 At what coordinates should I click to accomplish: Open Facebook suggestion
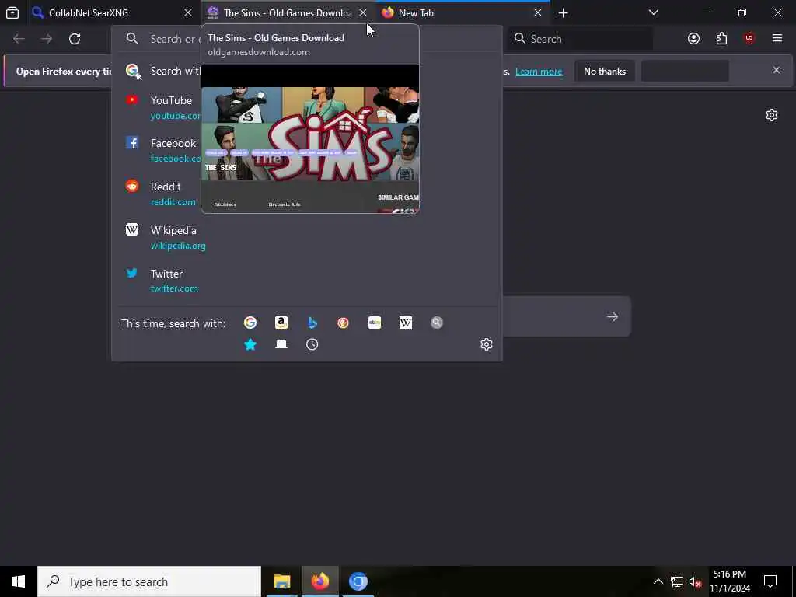point(306,150)
